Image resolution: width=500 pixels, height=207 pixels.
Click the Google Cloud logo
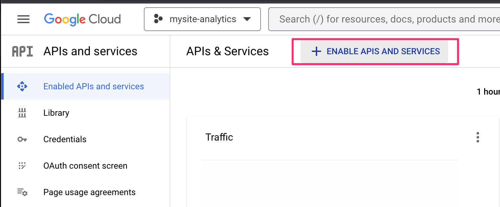(82, 20)
